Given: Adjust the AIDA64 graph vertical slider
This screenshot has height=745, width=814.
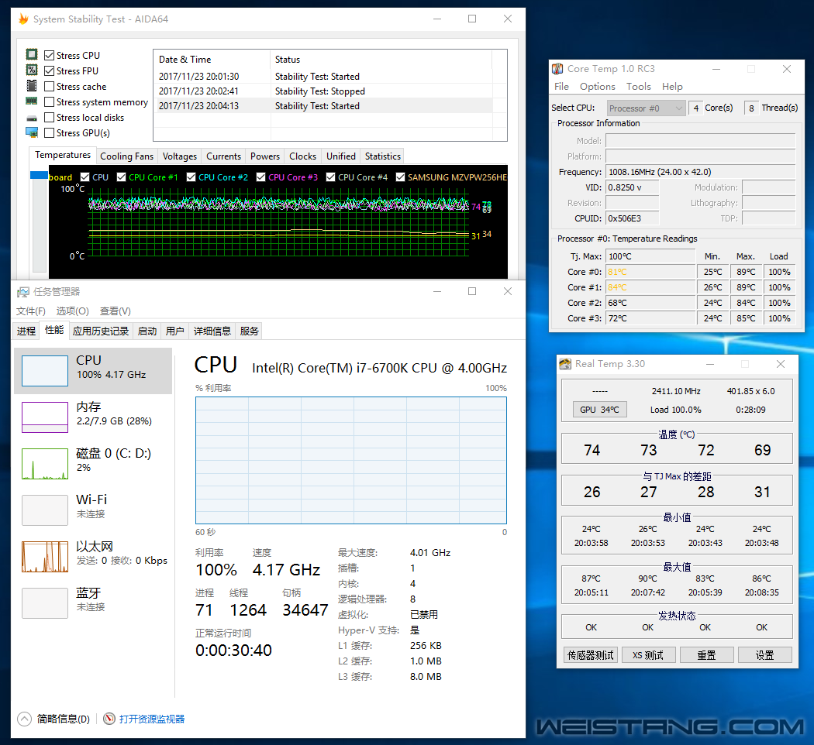Looking at the screenshot, I should (39, 175).
